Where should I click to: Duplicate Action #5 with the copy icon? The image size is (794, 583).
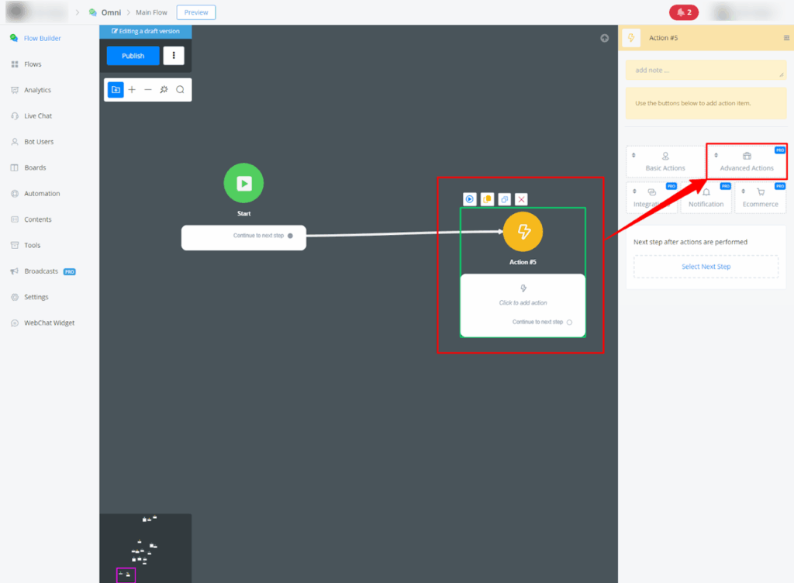click(x=504, y=199)
